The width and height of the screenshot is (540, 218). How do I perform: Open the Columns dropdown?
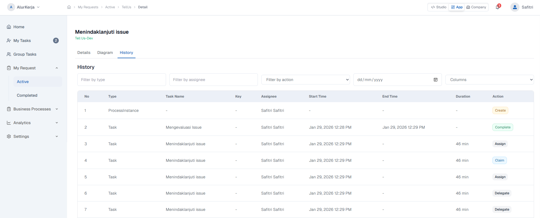pos(489,80)
